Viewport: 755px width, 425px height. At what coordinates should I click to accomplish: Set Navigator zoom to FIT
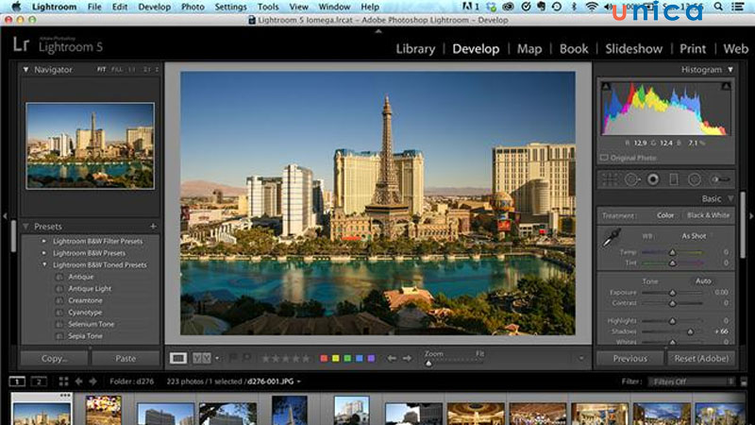point(101,69)
